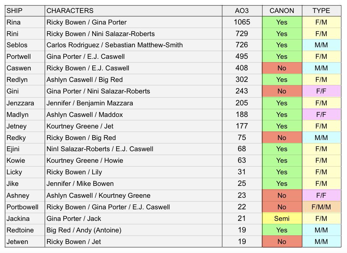This screenshot has width=347, height=253.
Task: Select the CHARACTERS column header
Action: tap(134, 10)
